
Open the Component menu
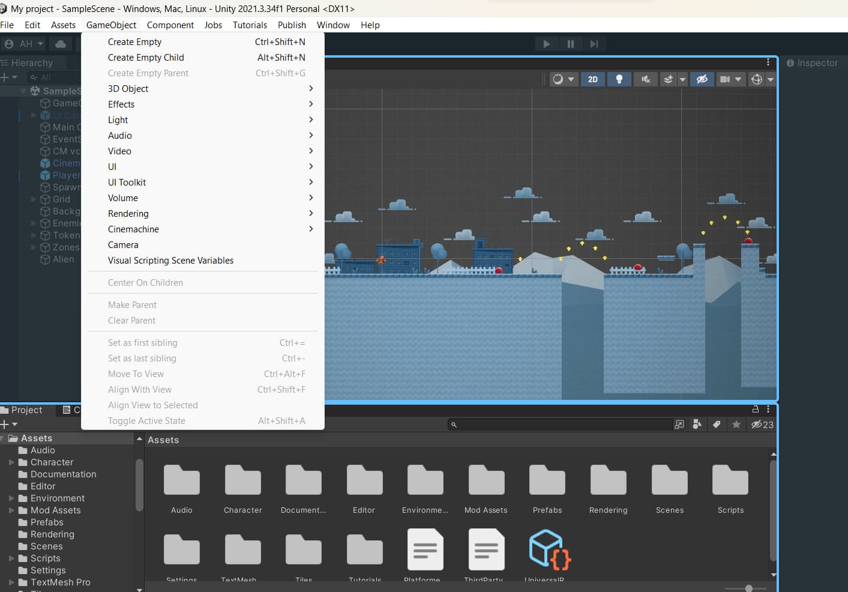click(170, 25)
